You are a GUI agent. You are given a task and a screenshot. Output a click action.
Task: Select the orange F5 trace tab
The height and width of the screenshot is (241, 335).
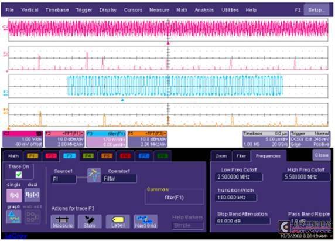(107, 156)
